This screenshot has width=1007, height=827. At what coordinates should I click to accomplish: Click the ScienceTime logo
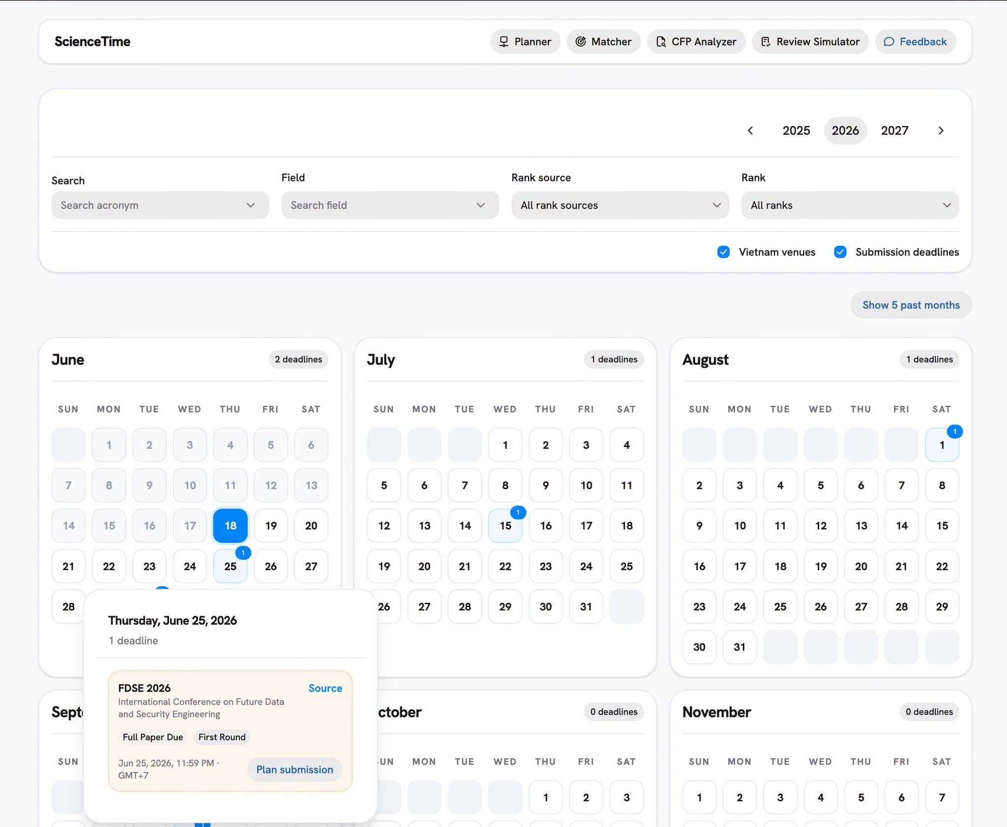tap(92, 42)
